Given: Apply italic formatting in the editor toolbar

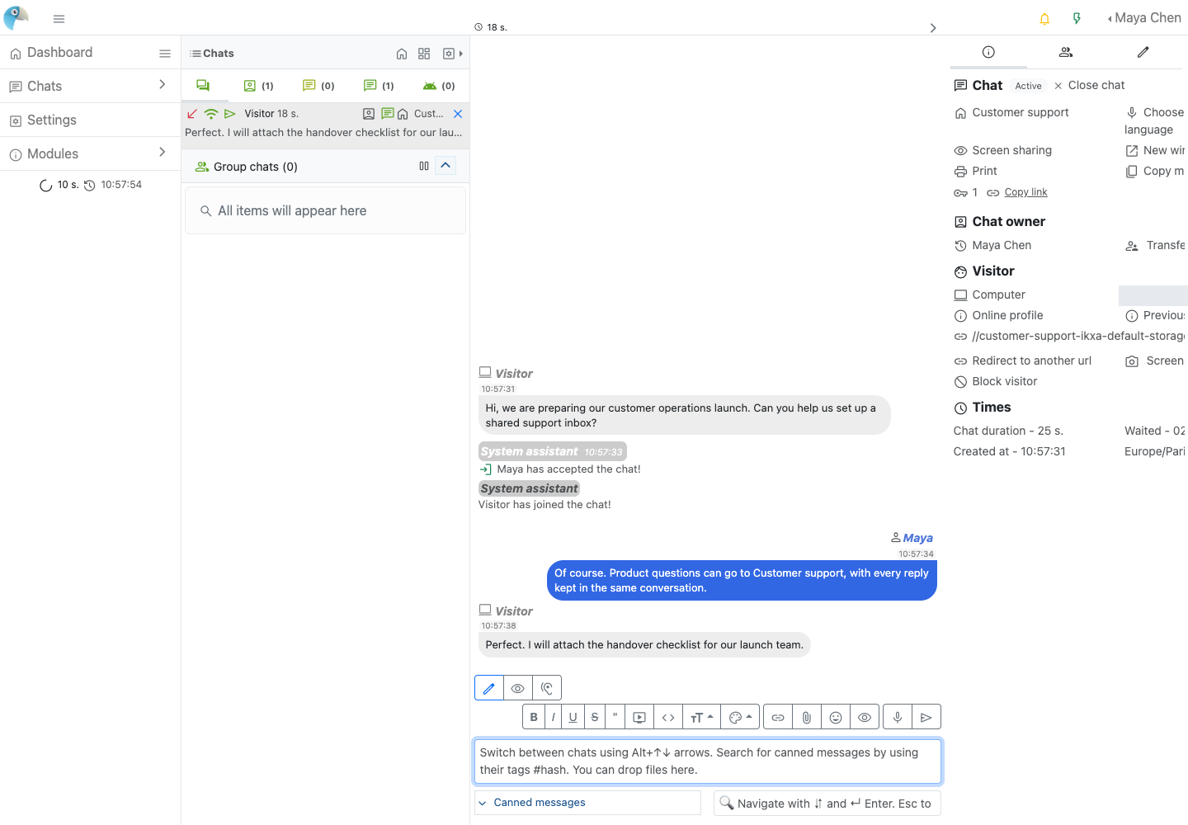Looking at the screenshot, I should tap(554, 717).
